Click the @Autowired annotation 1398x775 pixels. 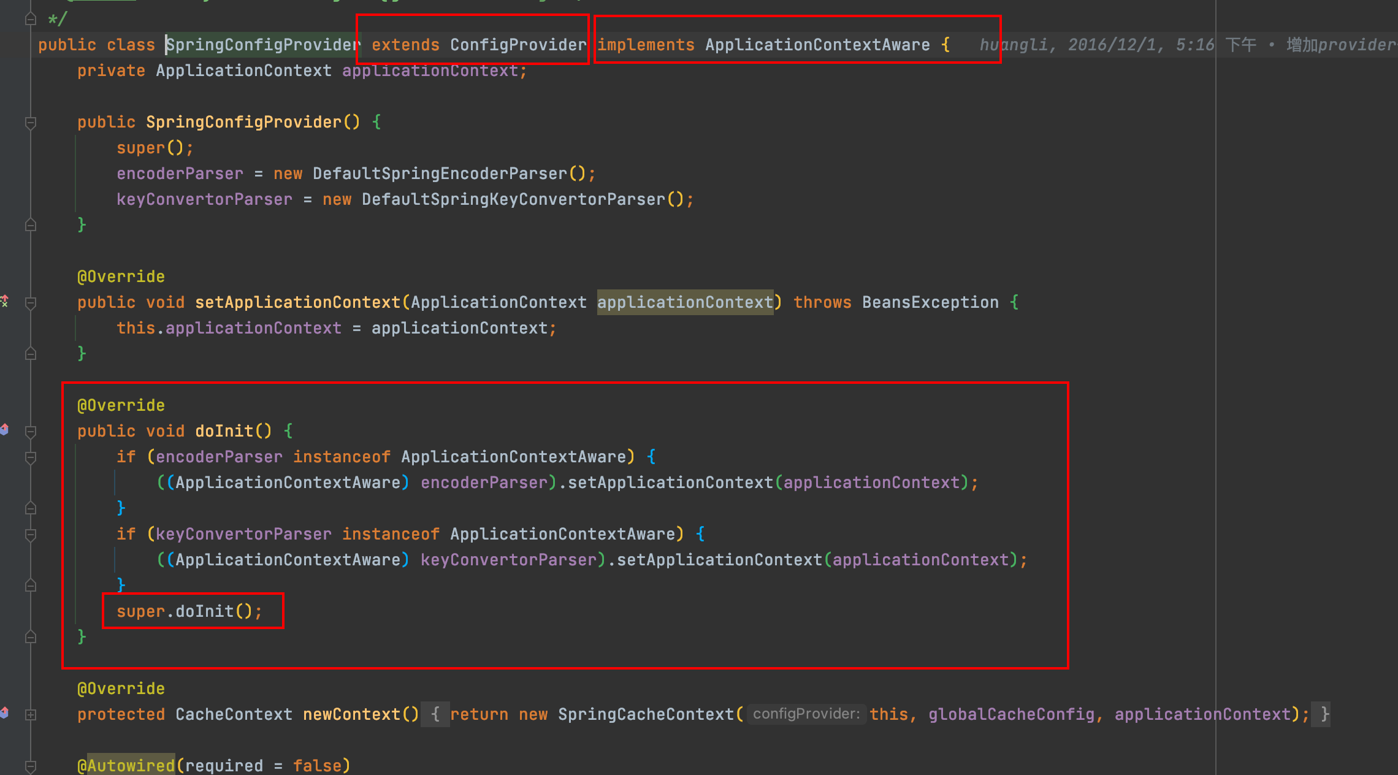(126, 766)
